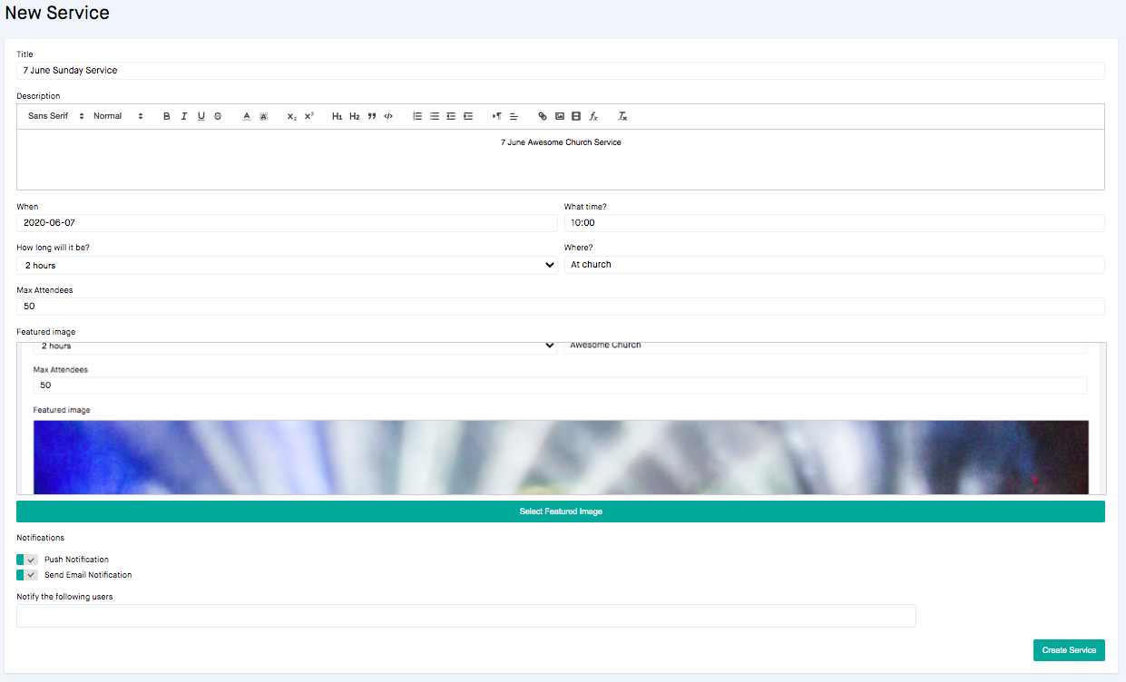The width and height of the screenshot is (1126, 682).
Task: Insert an image into the description
Action: coord(558,115)
